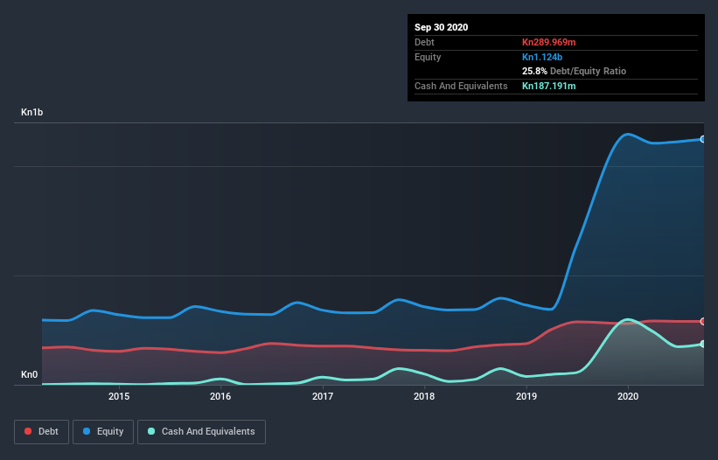Toggle the Cash And Equivalents legend button
This screenshot has width=718, height=460.
click(x=201, y=432)
